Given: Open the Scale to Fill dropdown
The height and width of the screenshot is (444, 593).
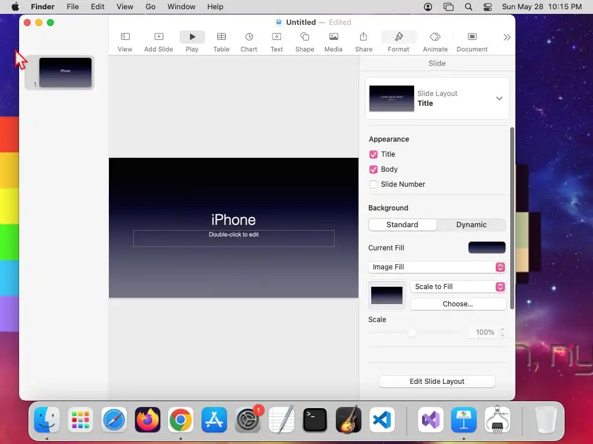Looking at the screenshot, I should point(458,287).
